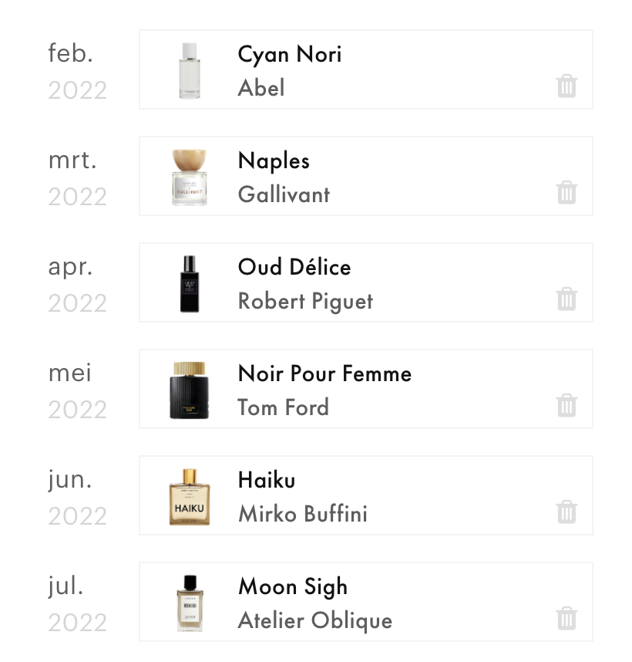Select the Gallivant brand label

(x=284, y=194)
